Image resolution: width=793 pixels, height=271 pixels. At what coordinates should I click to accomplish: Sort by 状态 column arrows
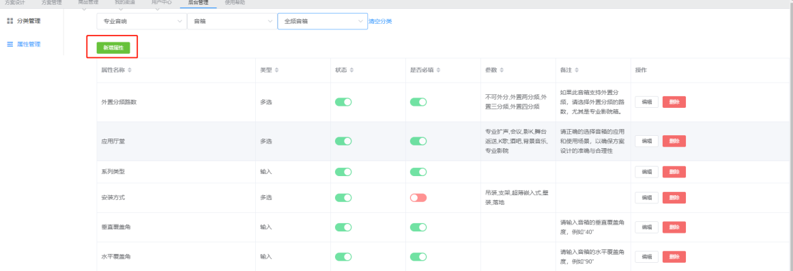(x=351, y=70)
